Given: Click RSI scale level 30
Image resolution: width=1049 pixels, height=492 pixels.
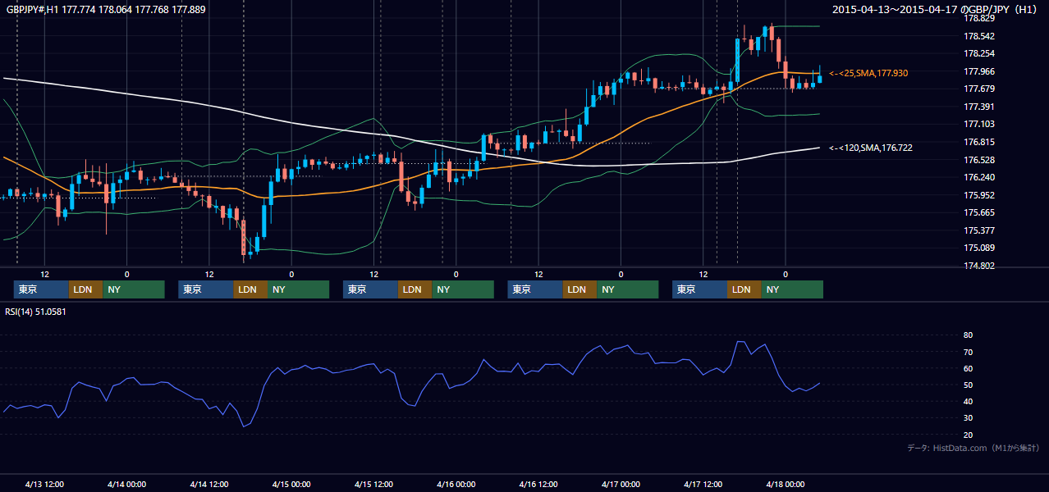Looking at the screenshot, I should 968,417.
